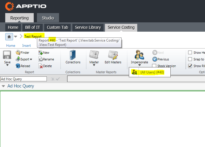This screenshot has width=205, height=147.
Task: Click the formula bar input field
Action: (x=136, y=79)
